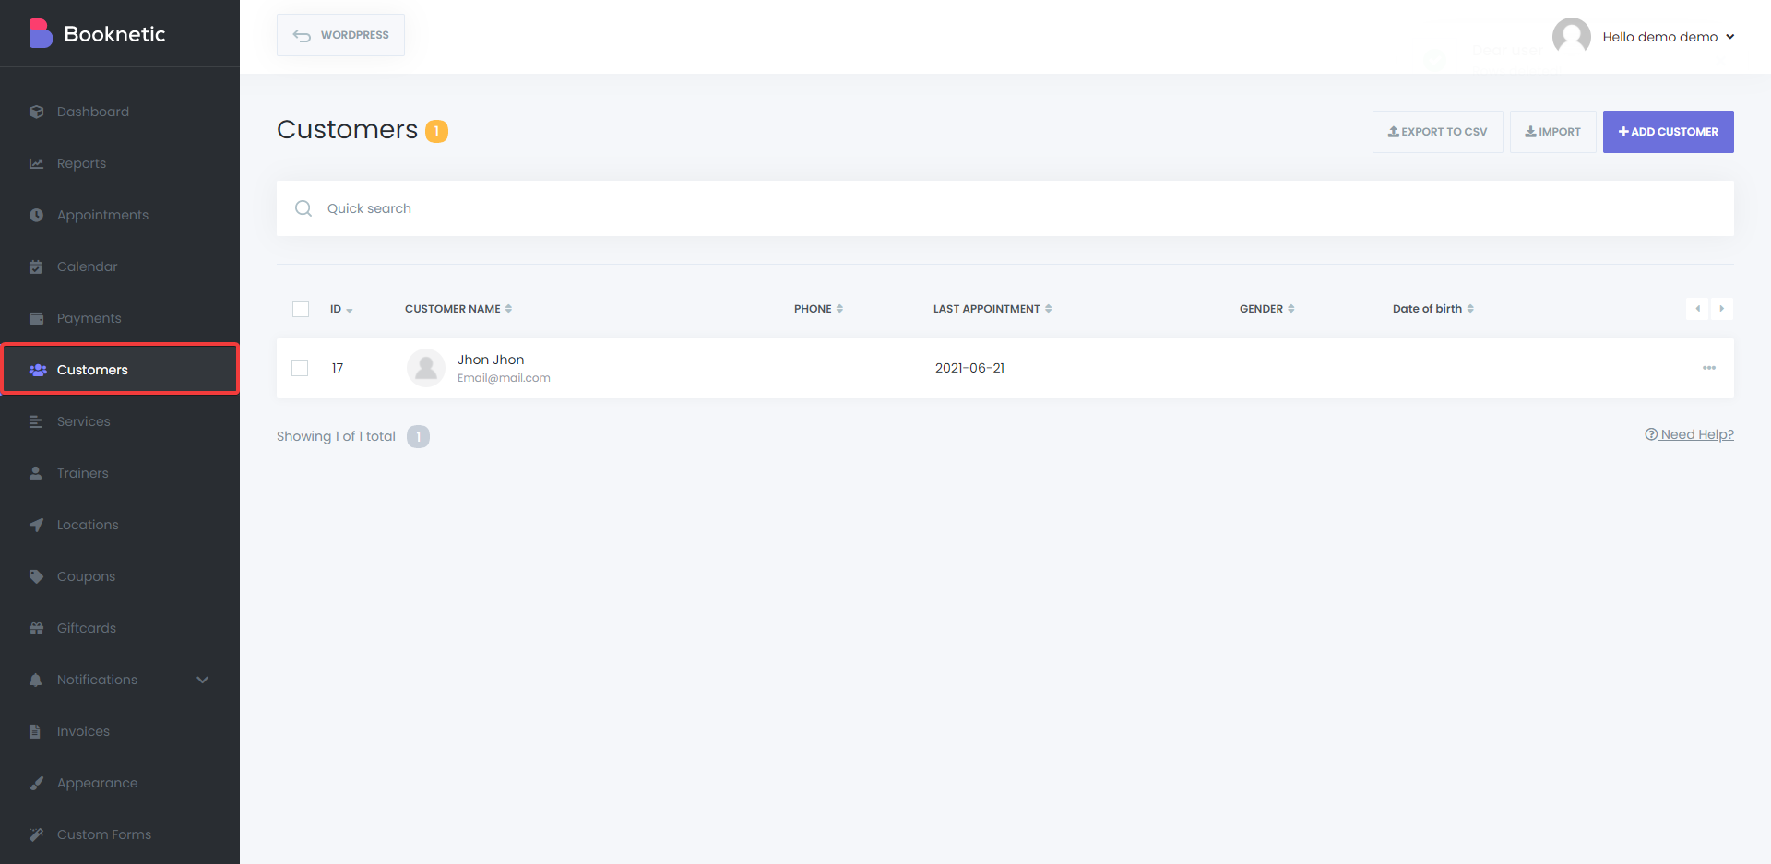Click the Calendar icon

click(36, 266)
